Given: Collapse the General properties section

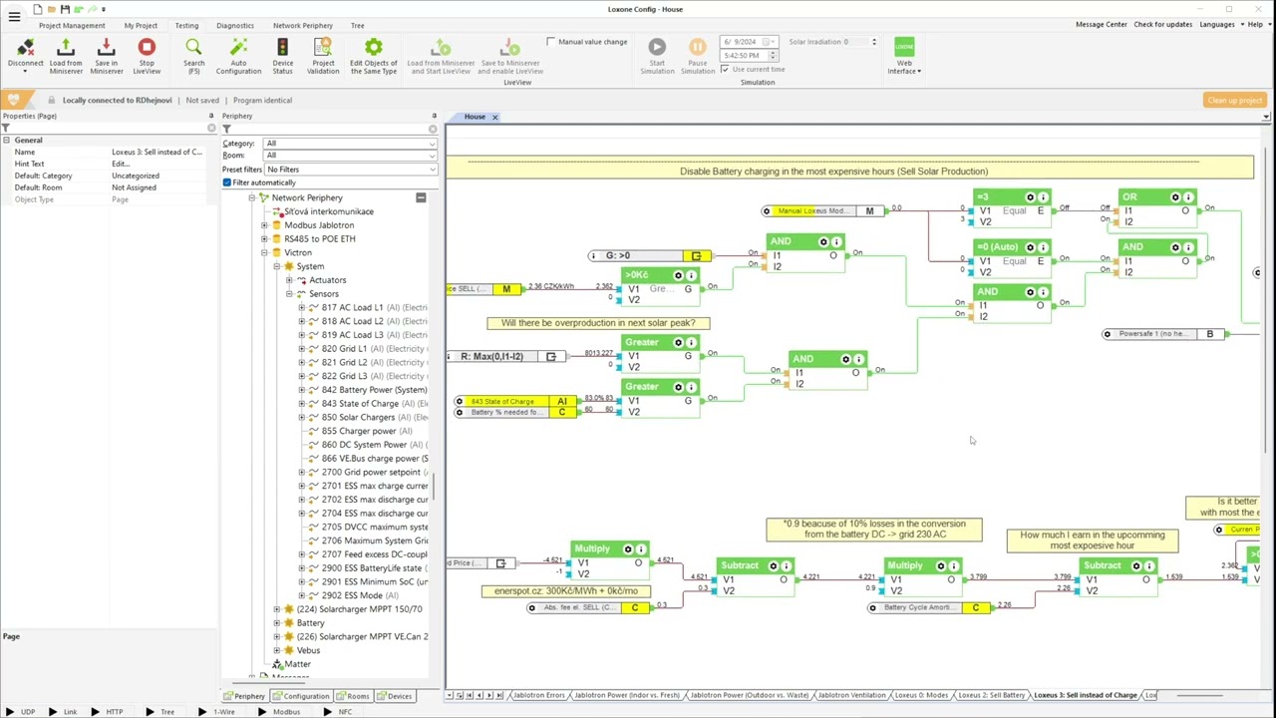Looking at the screenshot, I should tap(6, 141).
